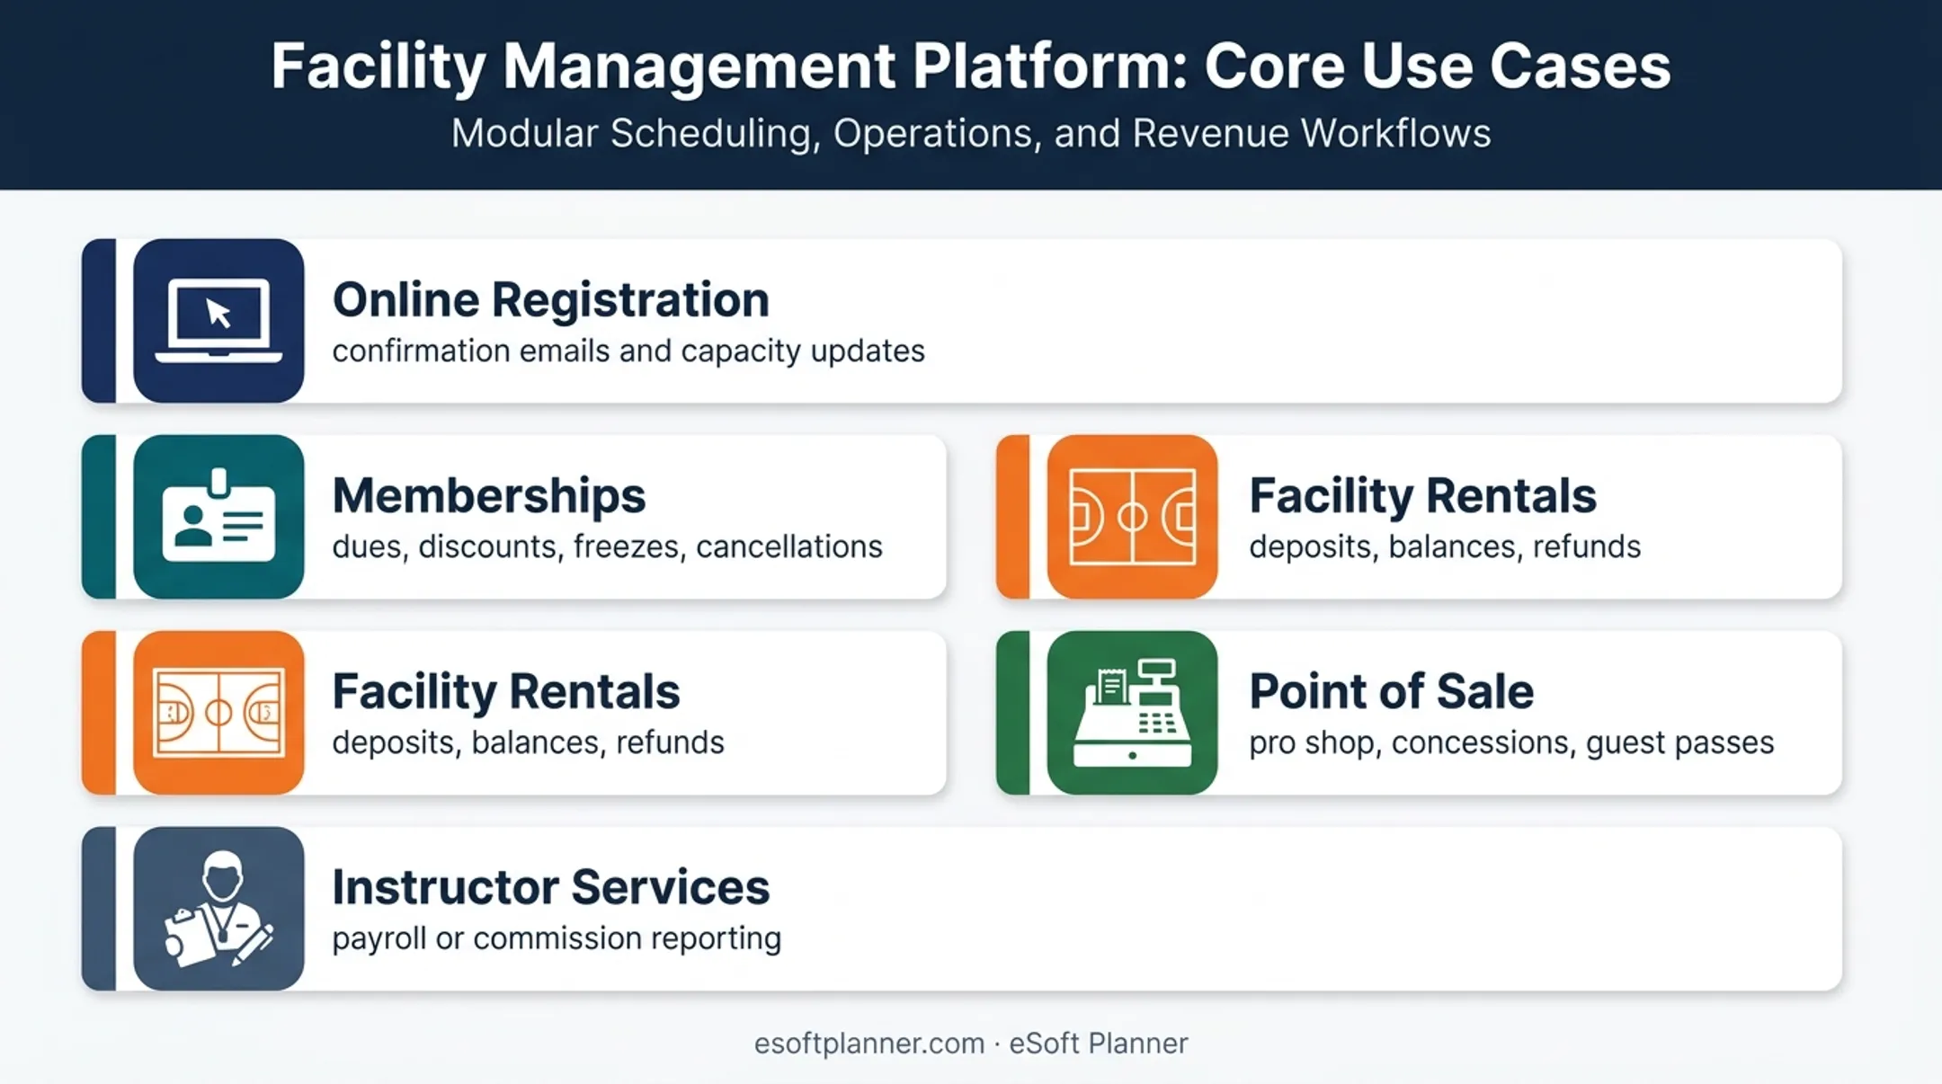The image size is (1942, 1084).
Task: Click 'confirmation emails and capacity updates' text
Action: coord(628,351)
